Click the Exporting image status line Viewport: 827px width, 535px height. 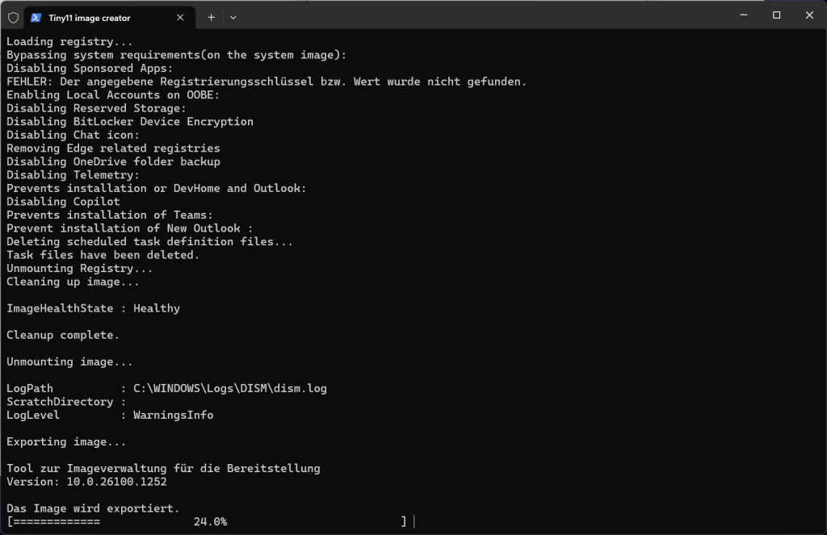(66, 442)
